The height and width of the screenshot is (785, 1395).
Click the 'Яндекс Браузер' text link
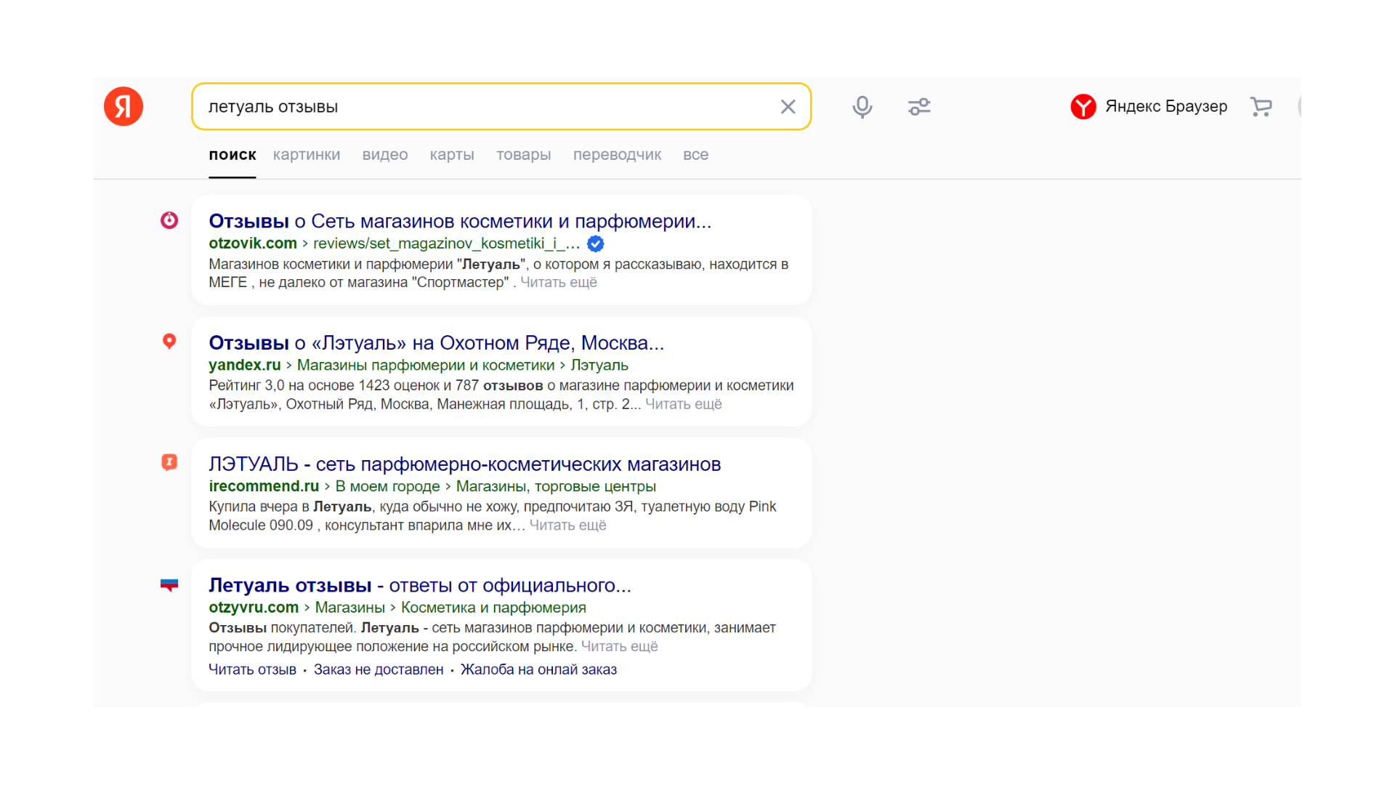click(x=1166, y=106)
